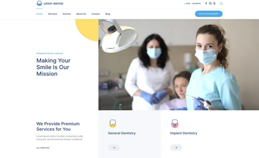The height and width of the screenshot is (158, 259).
Task: Open the Services menu item
Action: [x=53, y=14]
